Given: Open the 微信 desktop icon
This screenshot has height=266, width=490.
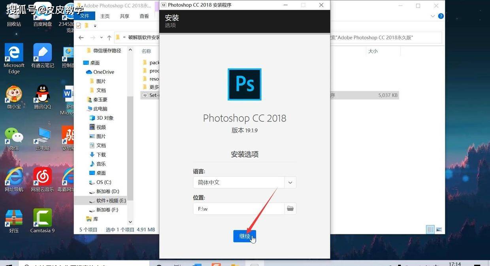Looking at the screenshot, I should click(14, 139).
